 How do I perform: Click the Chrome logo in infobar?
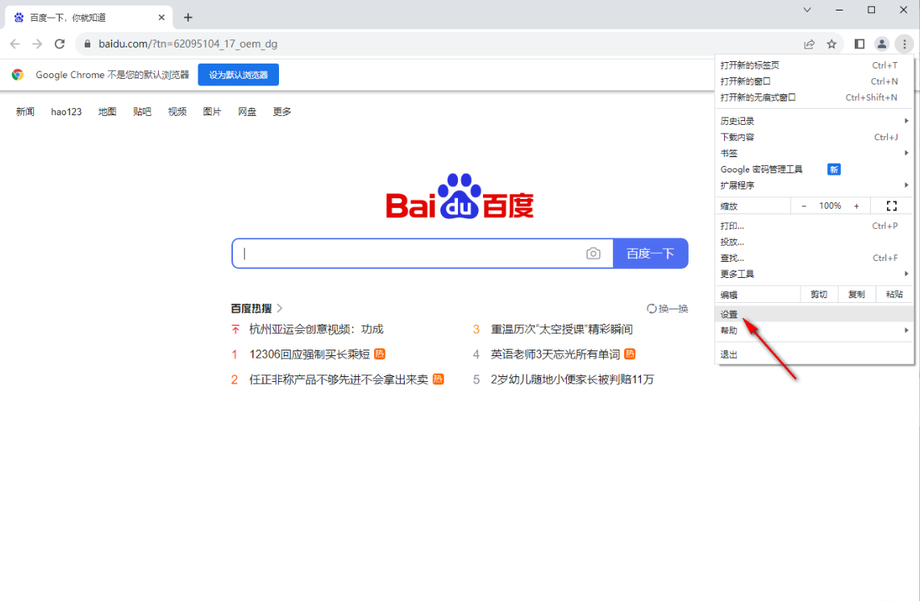pos(18,74)
